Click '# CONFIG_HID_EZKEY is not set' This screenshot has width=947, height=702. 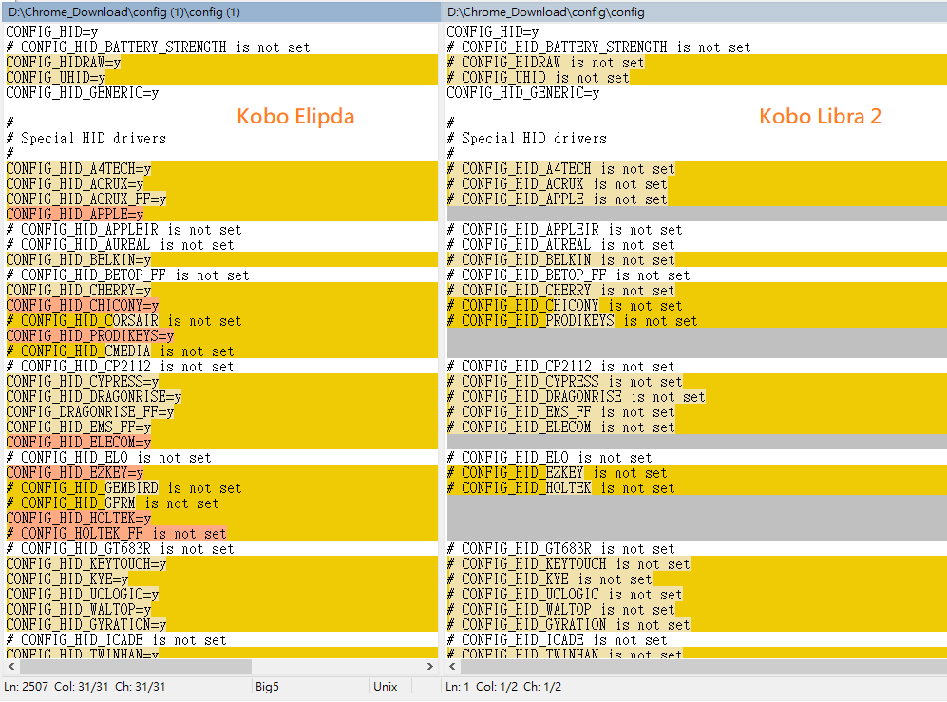(558, 472)
